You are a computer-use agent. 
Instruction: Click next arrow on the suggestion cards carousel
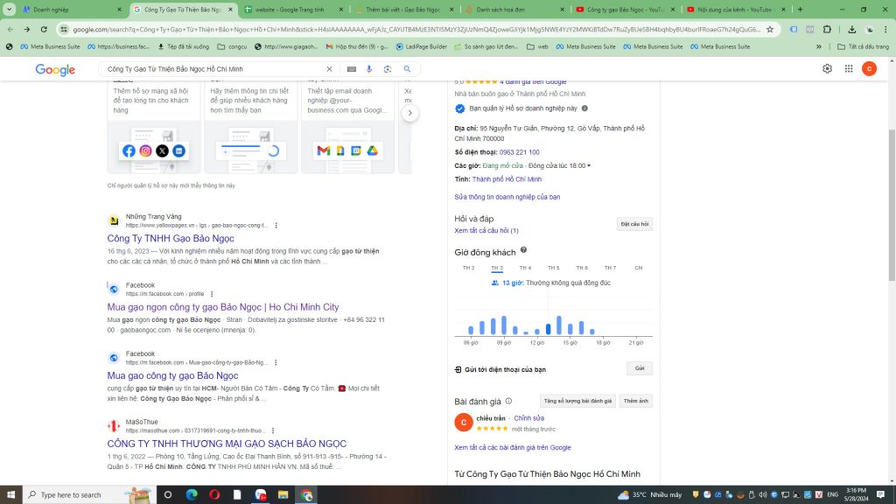(409, 113)
